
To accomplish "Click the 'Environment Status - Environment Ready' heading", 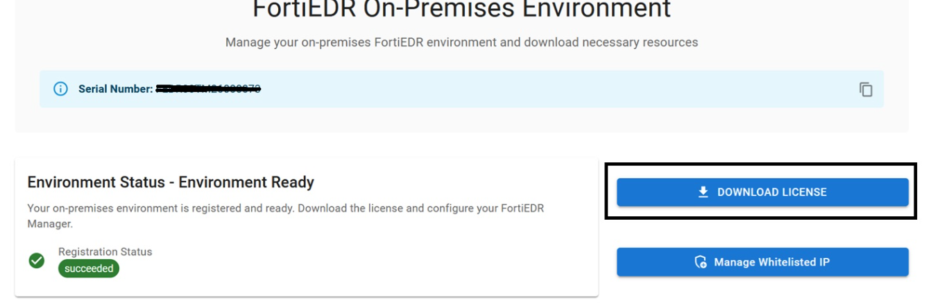I will coord(171,182).
